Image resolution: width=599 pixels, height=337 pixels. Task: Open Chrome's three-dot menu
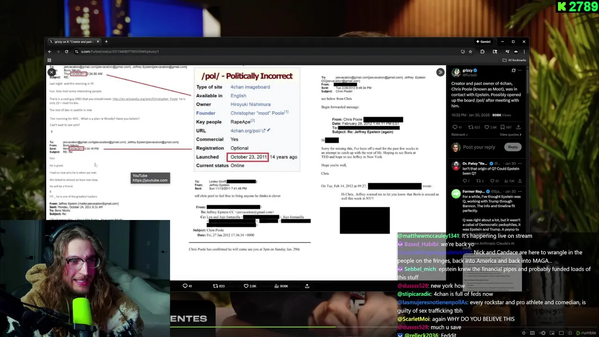[x=524, y=51]
